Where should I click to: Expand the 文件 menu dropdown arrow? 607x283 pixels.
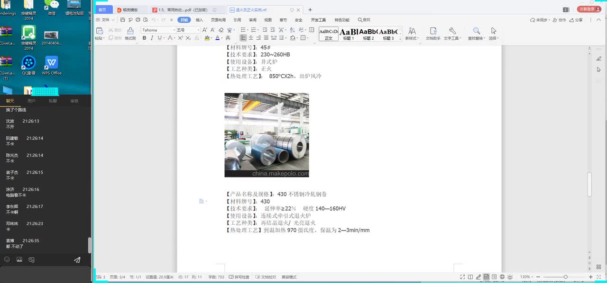[113, 20]
